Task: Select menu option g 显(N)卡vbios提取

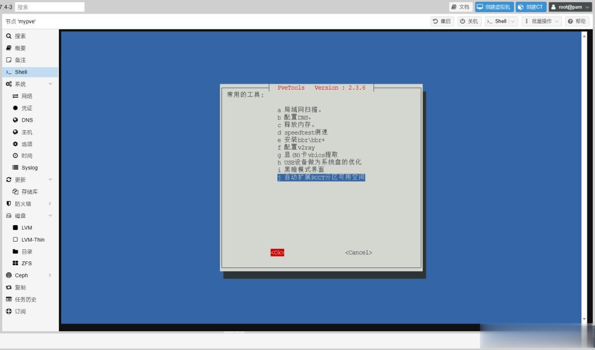Action: point(307,154)
